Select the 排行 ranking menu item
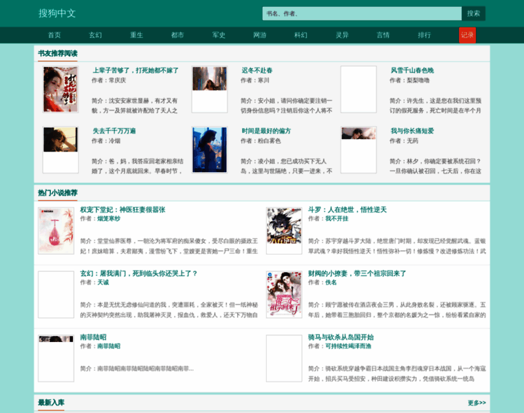 coord(425,35)
